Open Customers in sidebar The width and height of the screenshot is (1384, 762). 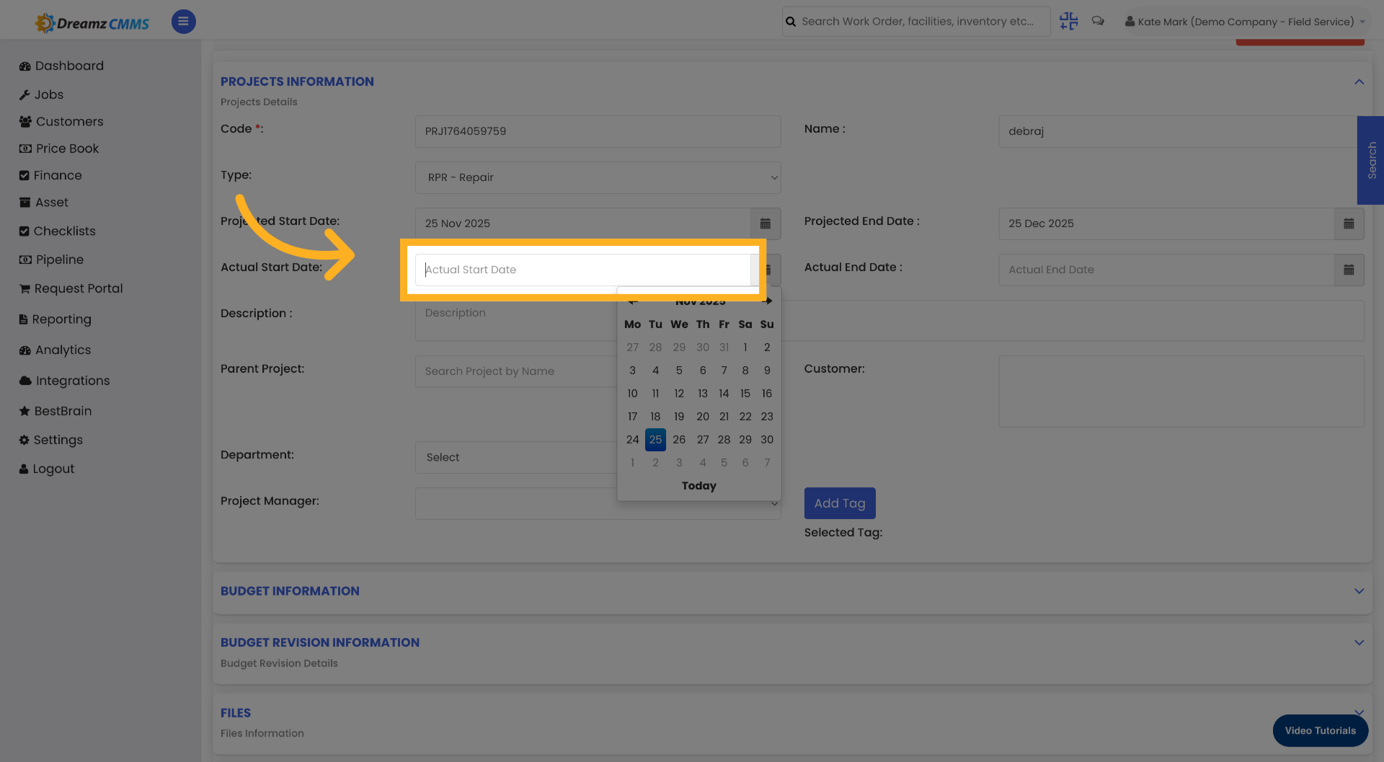(x=62, y=122)
